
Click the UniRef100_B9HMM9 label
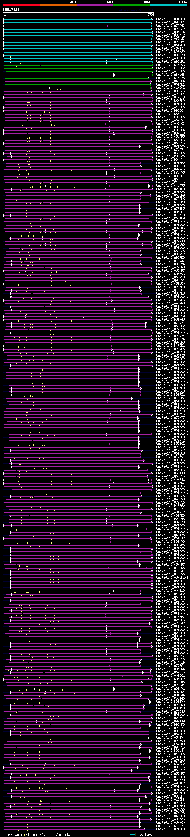[170, 806]
